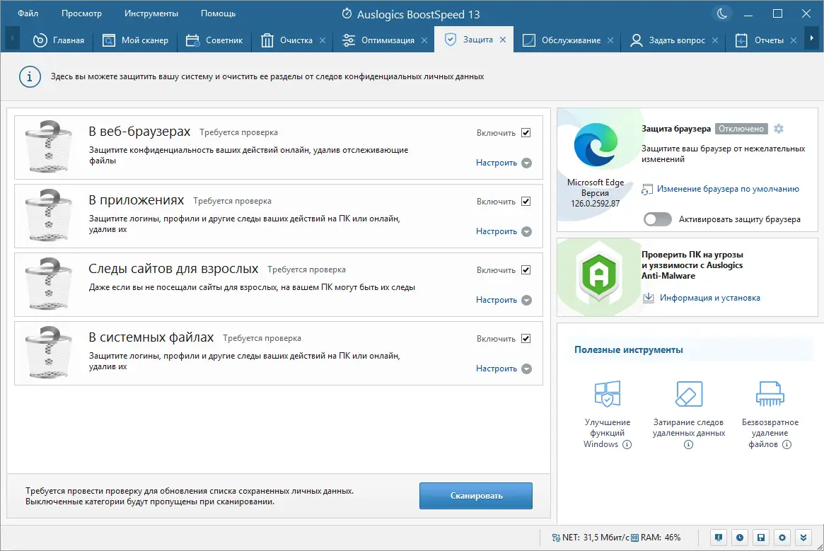Click trash icon for В веб-браузерах
Viewport: 824px width, 551px height.
[x=48, y=146]
